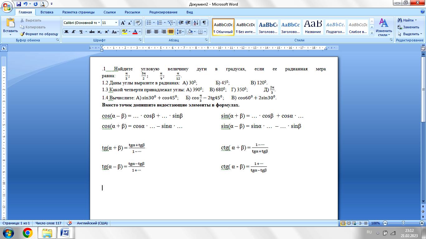Click the Заменить button

point(408,27)
